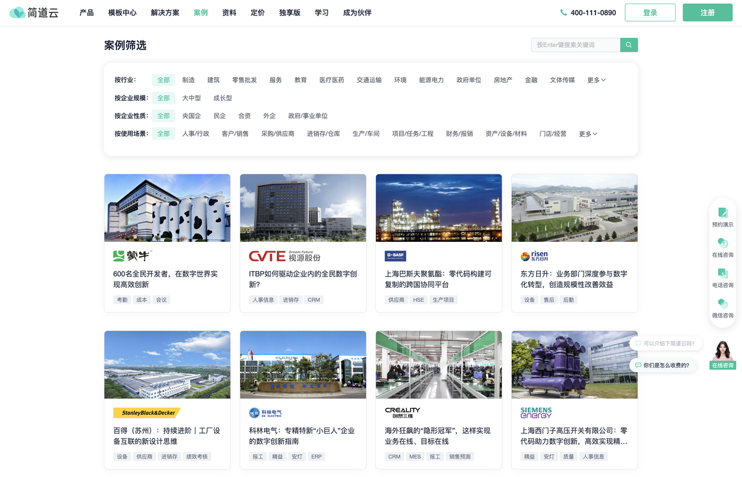Click the customer service avatar

tap(722, 351)
